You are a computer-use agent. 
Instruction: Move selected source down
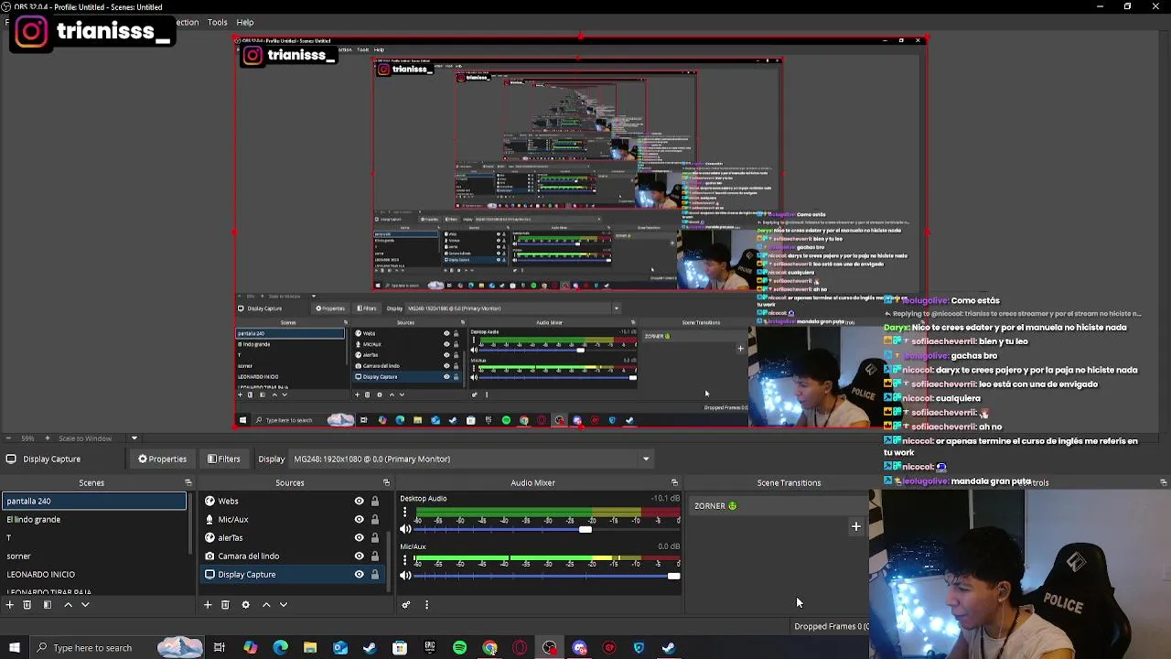284,604
